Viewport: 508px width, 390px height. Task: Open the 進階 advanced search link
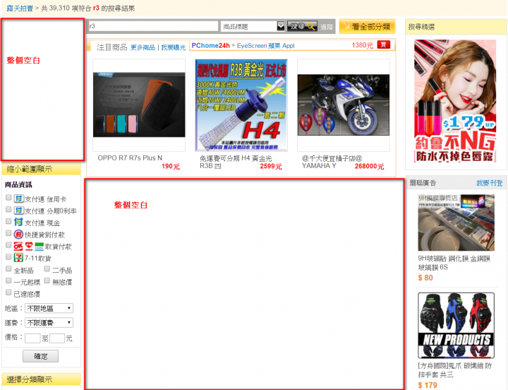(x=327, y=27)
